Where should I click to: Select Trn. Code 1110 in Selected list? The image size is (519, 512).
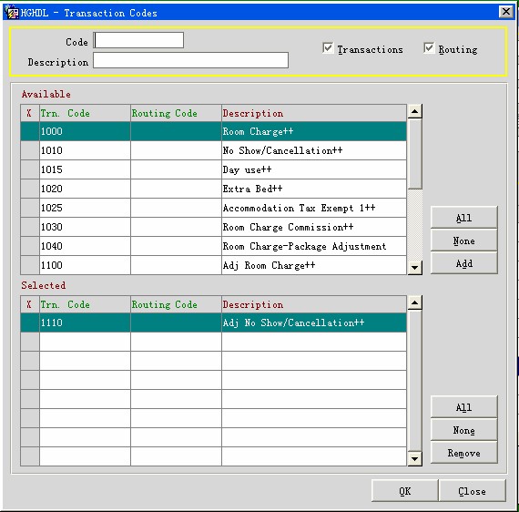[x=85, y=323]
